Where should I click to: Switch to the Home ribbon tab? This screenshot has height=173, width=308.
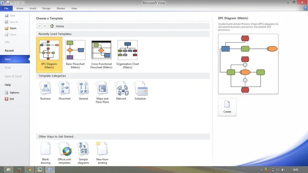[20, 8]
